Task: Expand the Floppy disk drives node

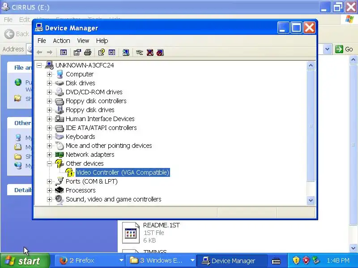Action: pos(49,110)
